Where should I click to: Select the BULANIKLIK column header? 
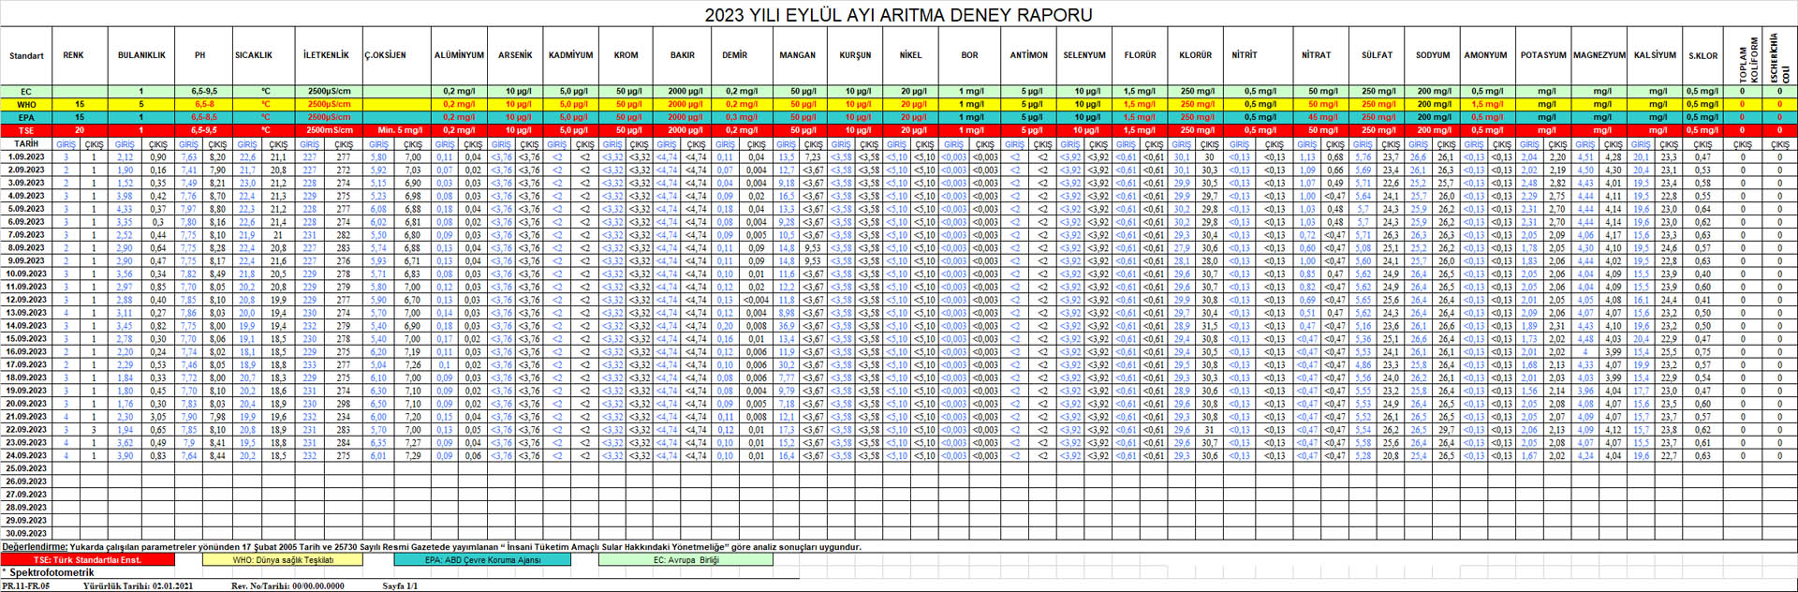click(141, 55)
